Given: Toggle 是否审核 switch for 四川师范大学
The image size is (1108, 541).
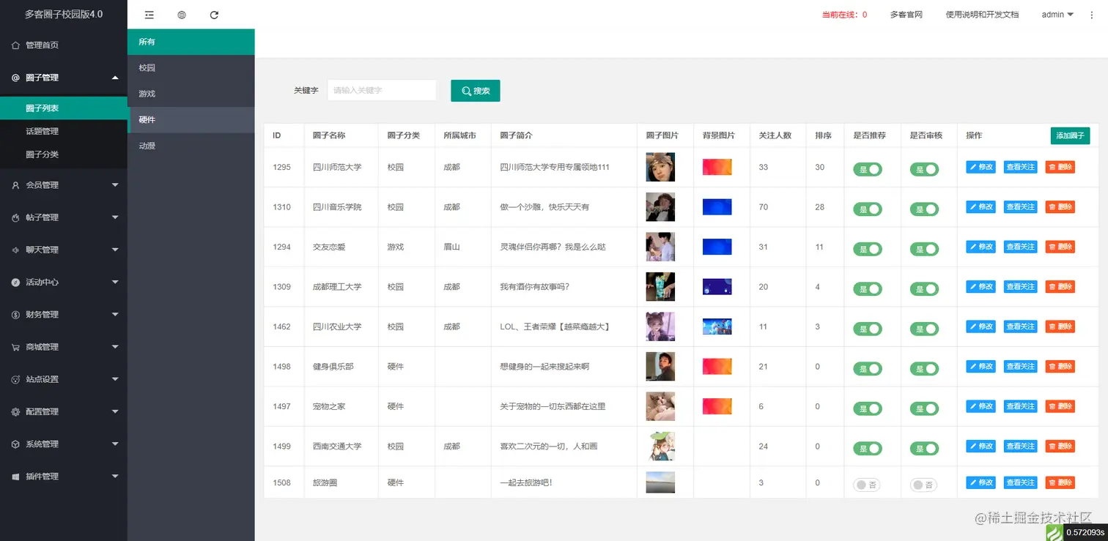Looking at the screenshot, I should 924,169.
